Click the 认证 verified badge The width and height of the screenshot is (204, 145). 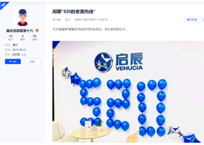click(23, 55)
